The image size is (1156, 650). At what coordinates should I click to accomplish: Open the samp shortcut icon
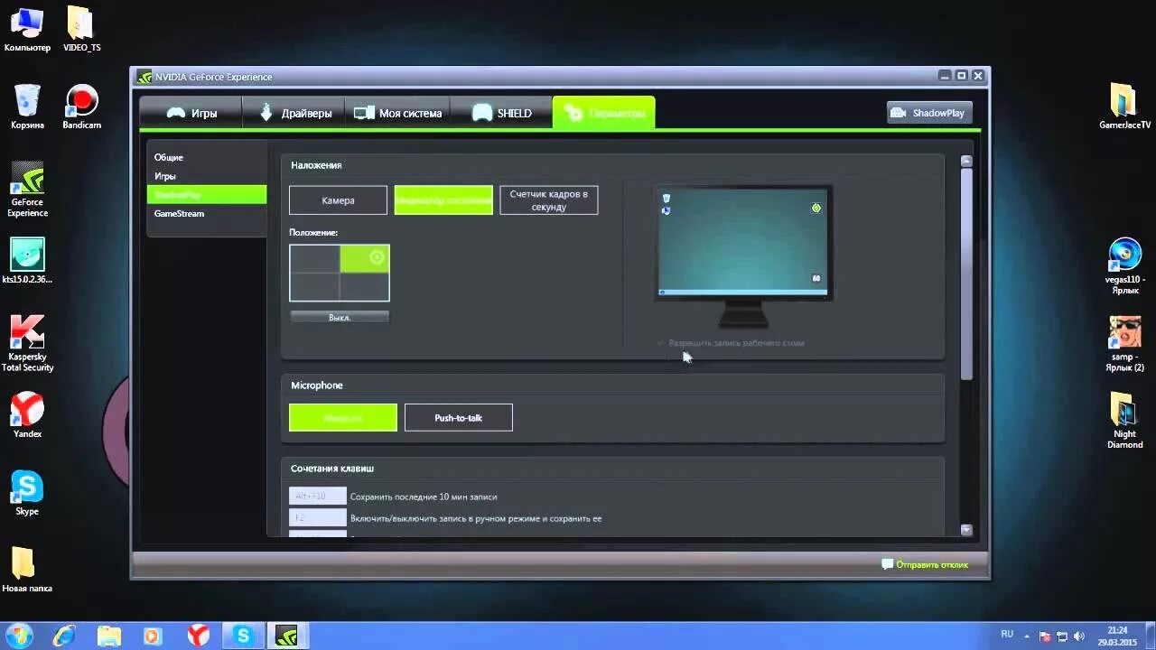[x=1124, y=344]
